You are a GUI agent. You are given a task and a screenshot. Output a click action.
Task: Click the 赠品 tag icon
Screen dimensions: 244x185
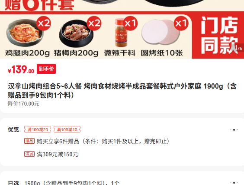(x=29, y=141)
